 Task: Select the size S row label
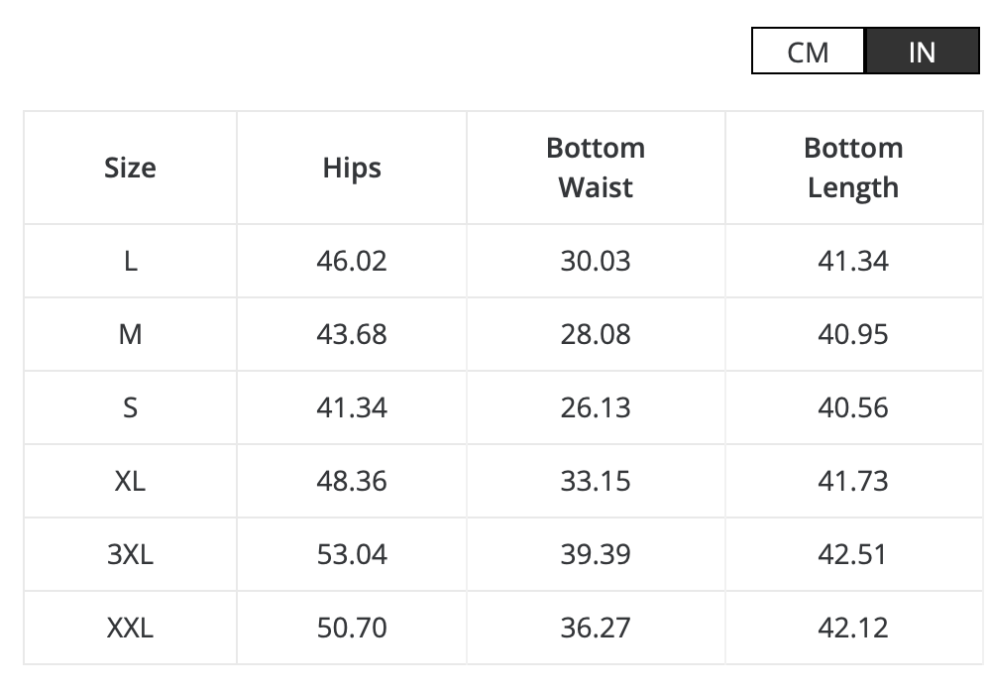click(130, 407)
